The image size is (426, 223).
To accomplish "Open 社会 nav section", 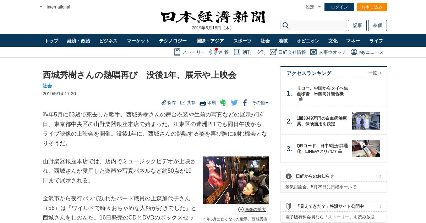I will (x=265, y=41).
